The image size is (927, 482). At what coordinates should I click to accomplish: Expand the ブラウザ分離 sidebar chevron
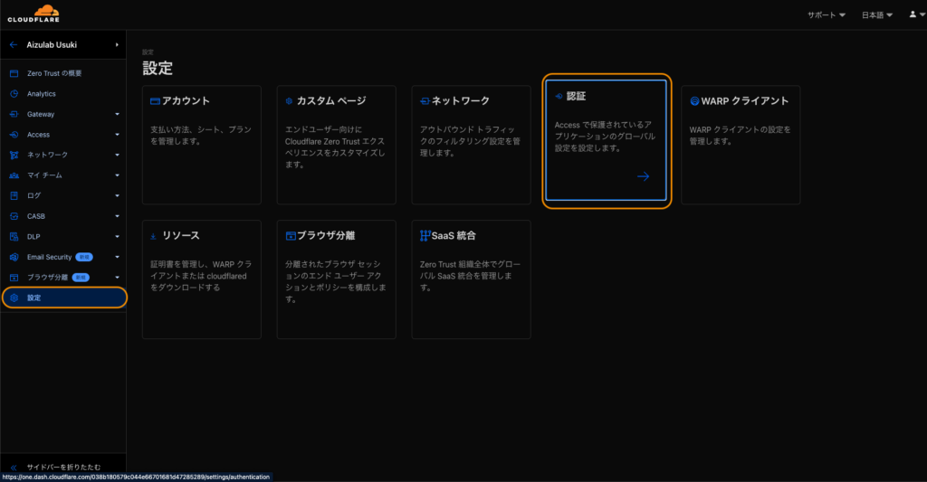click(117, 278)
